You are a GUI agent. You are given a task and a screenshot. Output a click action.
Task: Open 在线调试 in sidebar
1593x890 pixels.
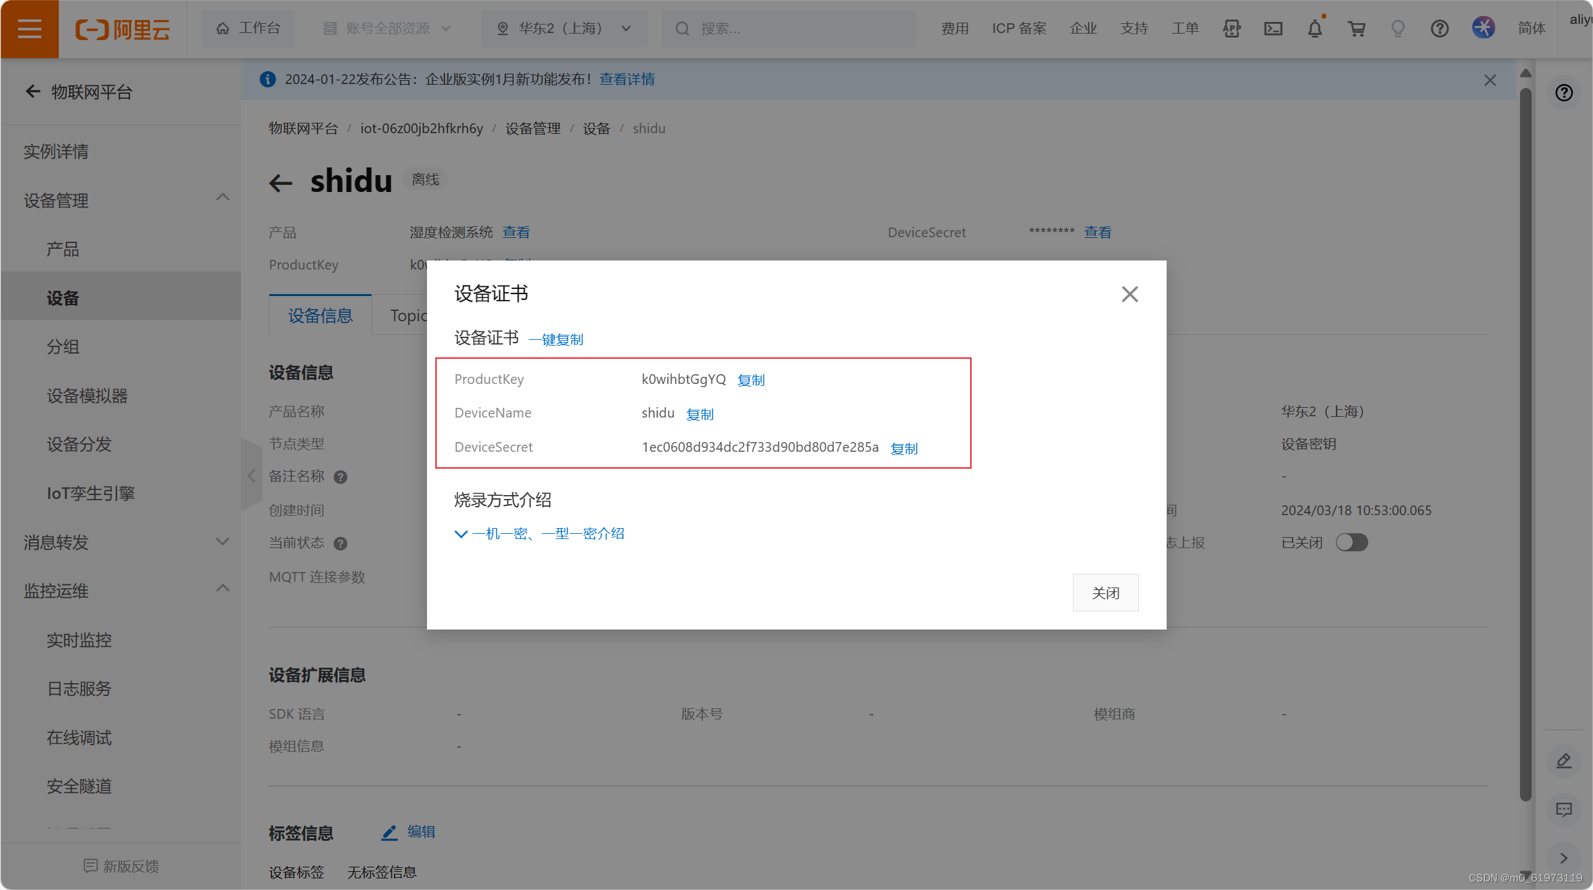(x=79, y=738)
